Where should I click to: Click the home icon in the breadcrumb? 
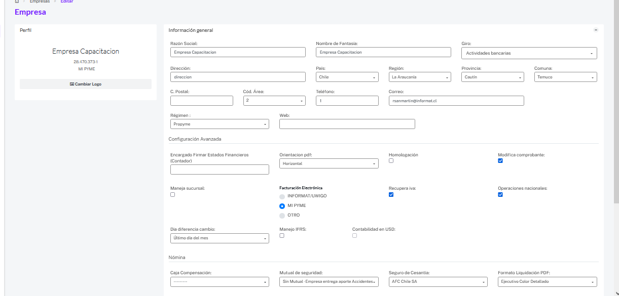(x=17, y=2)
